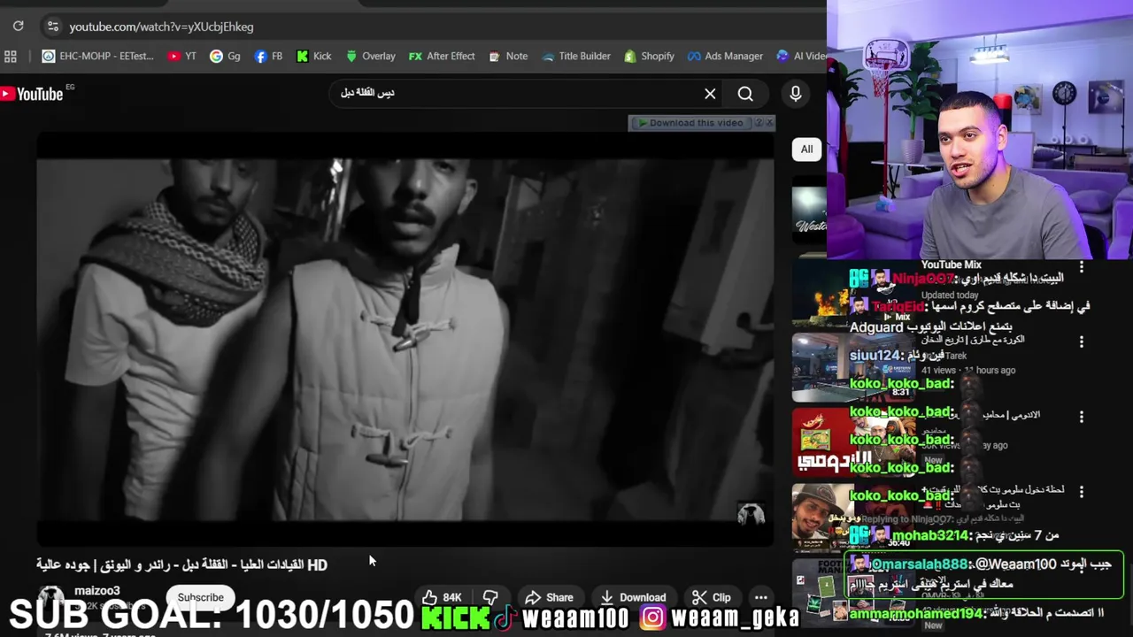The height and width of the screenshot is (637, 1133).
Task: Open the suggested video thumbnail showing 8:31
Action: pyautogui.click(x=852, y=366)
